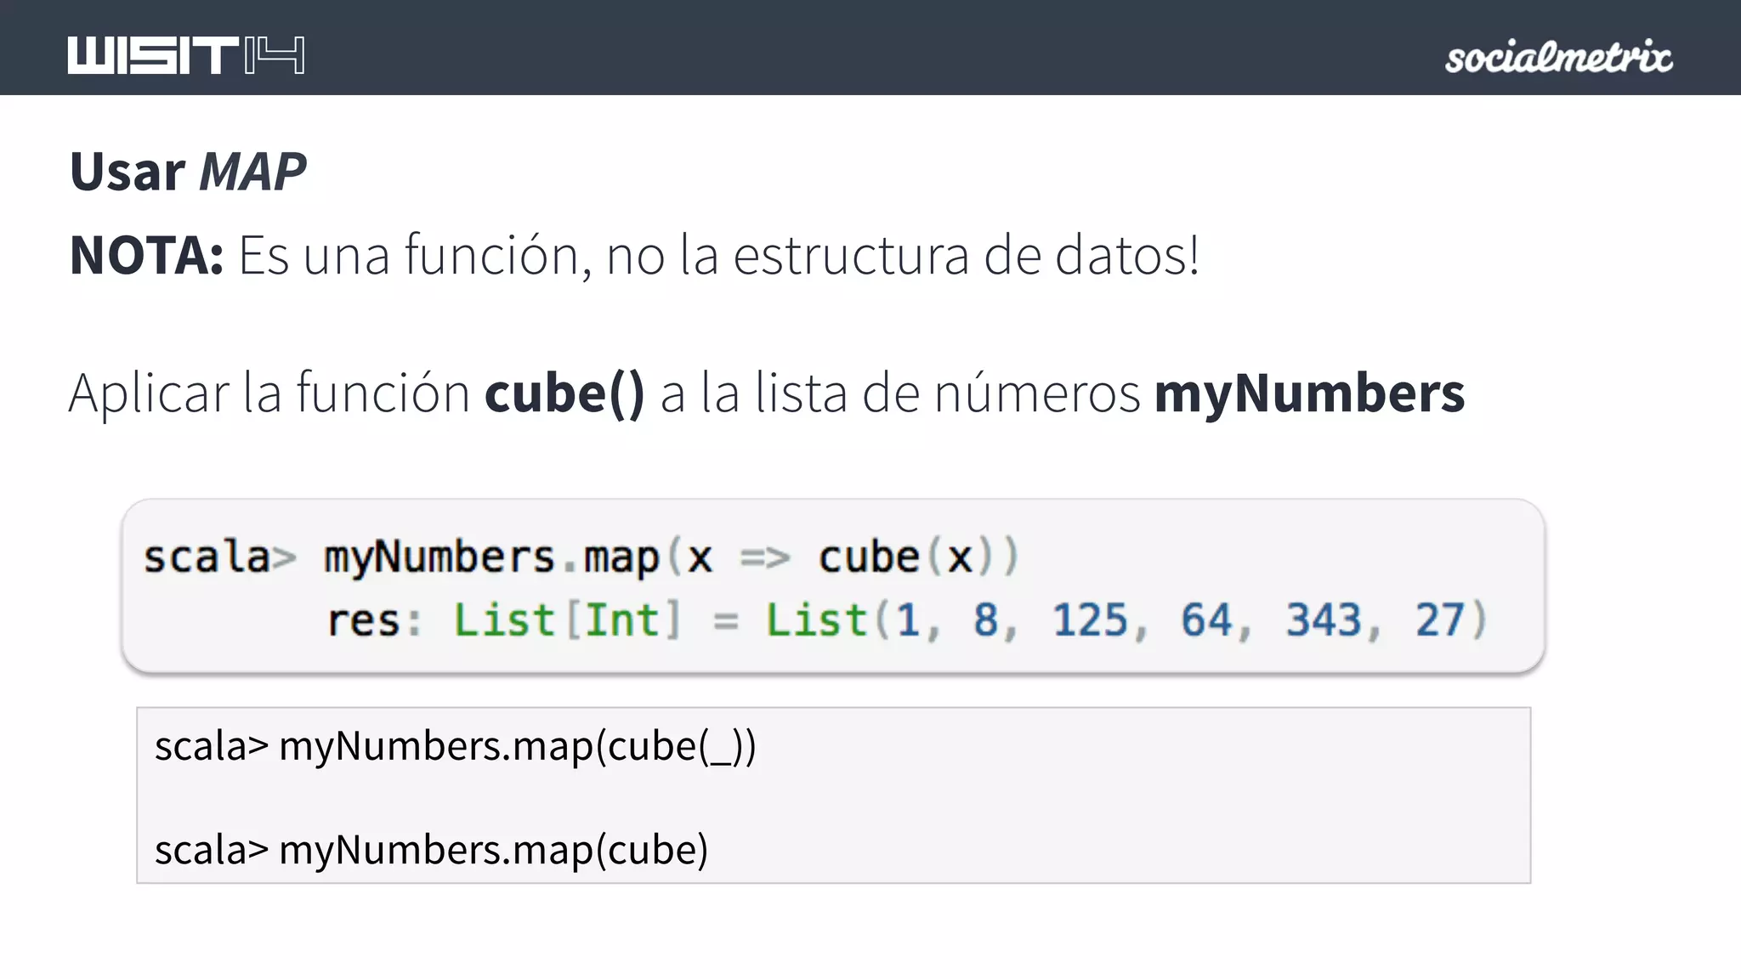Click the bold word 'cube()' in the sentence
The width and height of the screenshot is (1741, 979).
[x=564, y=393]
